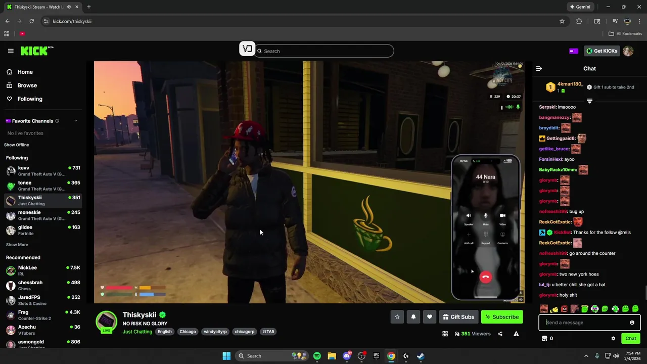Click purple icon beside Get KICKs
The width and height of the screenshot is (647, 364).
tap(574, 51)
